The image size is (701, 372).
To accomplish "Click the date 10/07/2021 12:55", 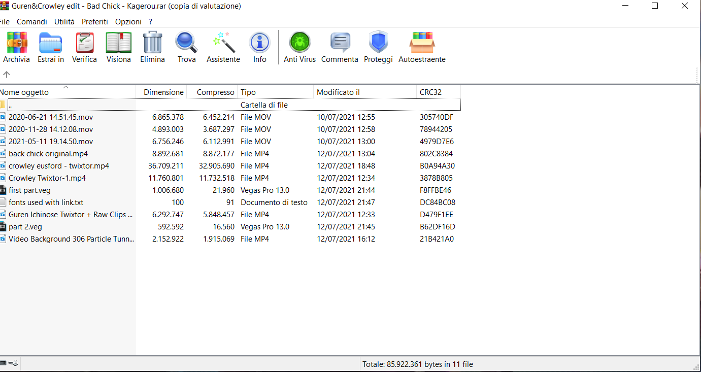I will click(346, 117).
